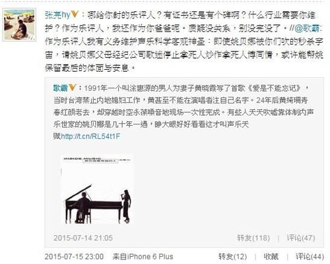Click the singer silhouette in the image
The height and width of the screenshot is (264, 330).
pos(126,206)
